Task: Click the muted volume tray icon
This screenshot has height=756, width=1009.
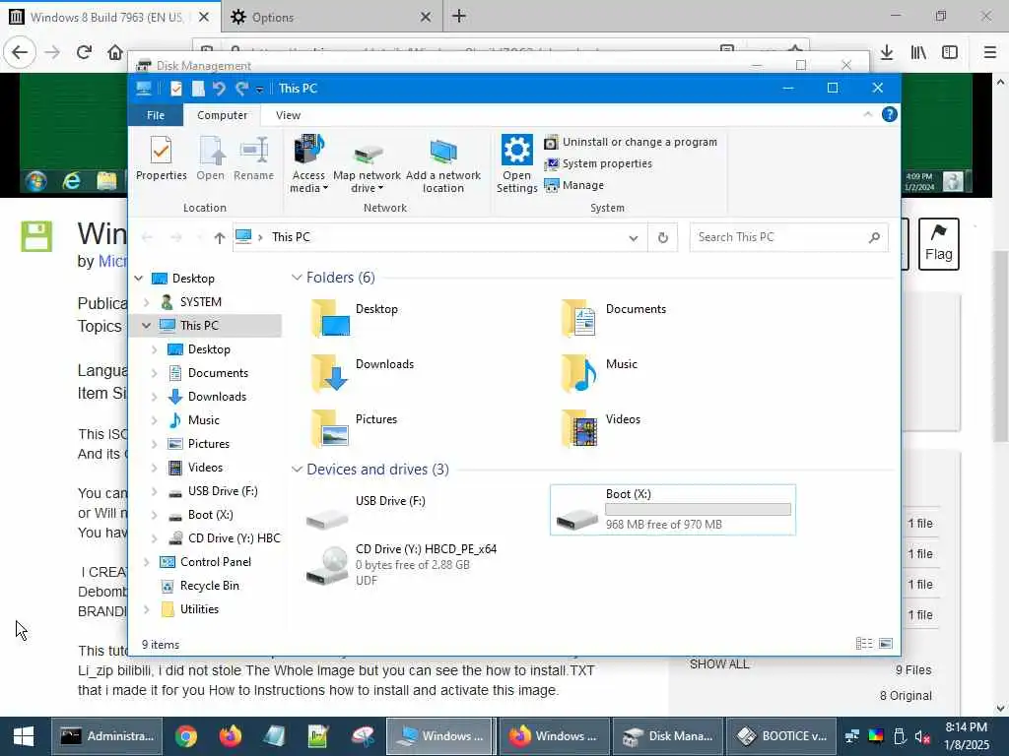Action: pyautogui.click(x=922, y=736)
